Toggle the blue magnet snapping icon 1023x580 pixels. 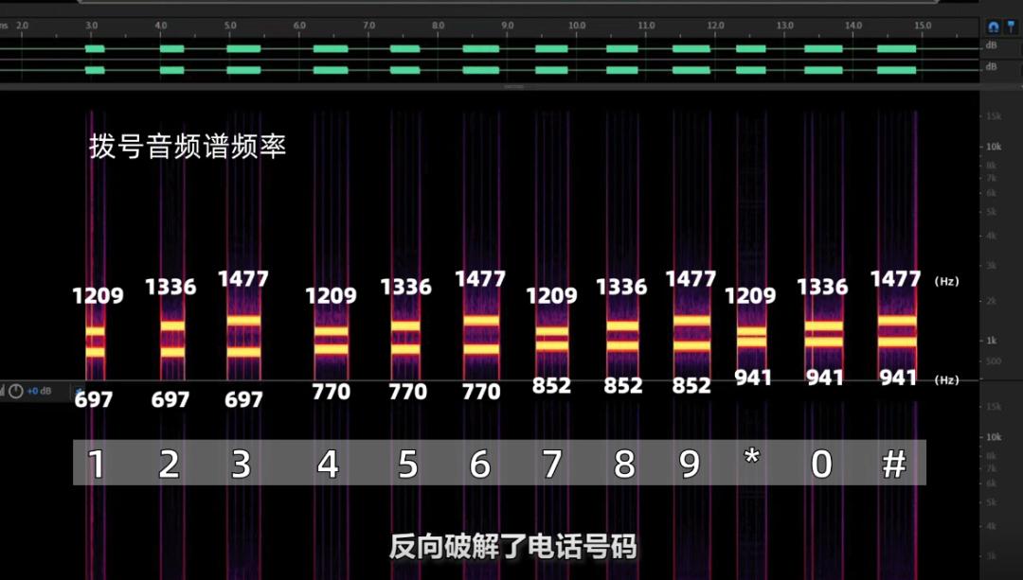point(993,26)
